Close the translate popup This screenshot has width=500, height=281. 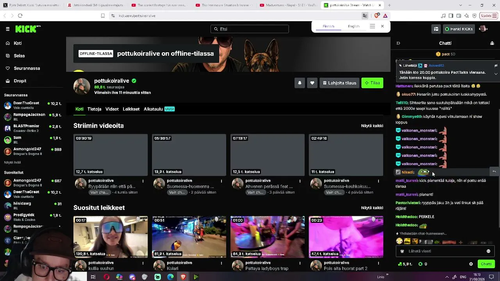pyautogui.click(x=382, y=26)
